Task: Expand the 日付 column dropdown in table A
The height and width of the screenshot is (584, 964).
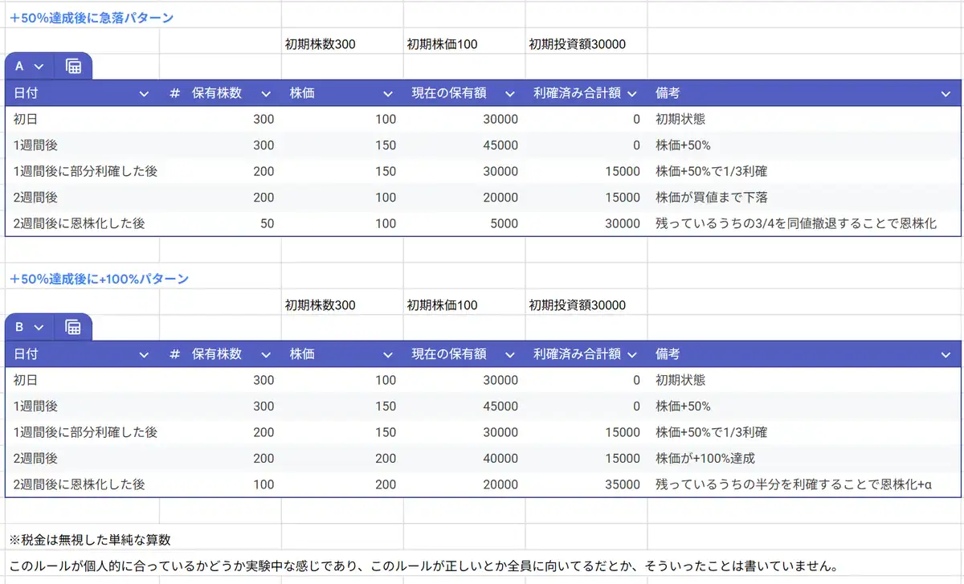Action: click(145, 94)
